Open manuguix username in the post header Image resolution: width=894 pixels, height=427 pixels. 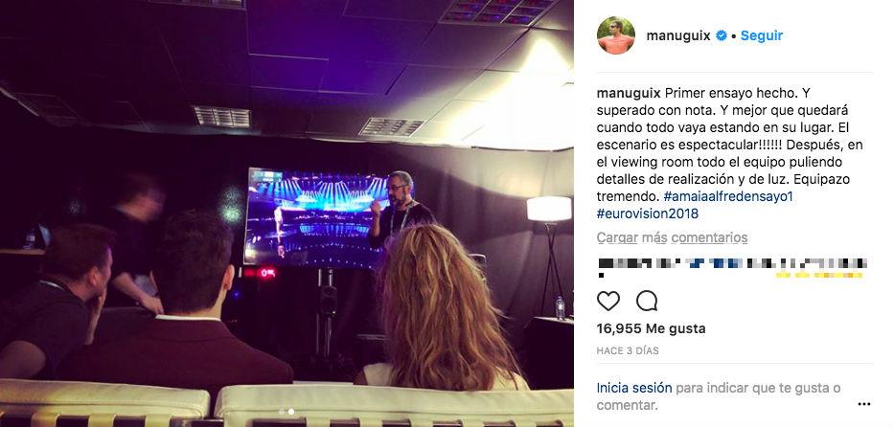pos(678,35)
